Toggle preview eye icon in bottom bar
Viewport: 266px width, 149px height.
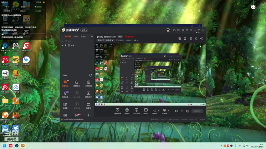(x=182, y=111)
